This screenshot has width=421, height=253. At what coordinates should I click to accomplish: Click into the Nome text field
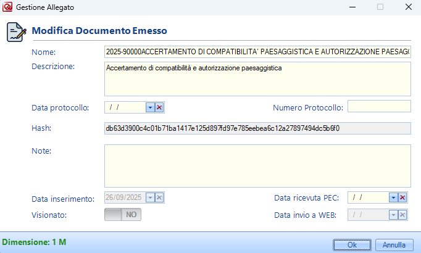[257, 52]
